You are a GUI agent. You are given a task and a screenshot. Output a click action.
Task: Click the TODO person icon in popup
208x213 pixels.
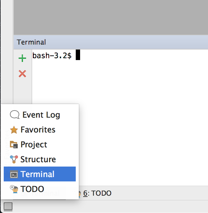(x=14, y=189)
